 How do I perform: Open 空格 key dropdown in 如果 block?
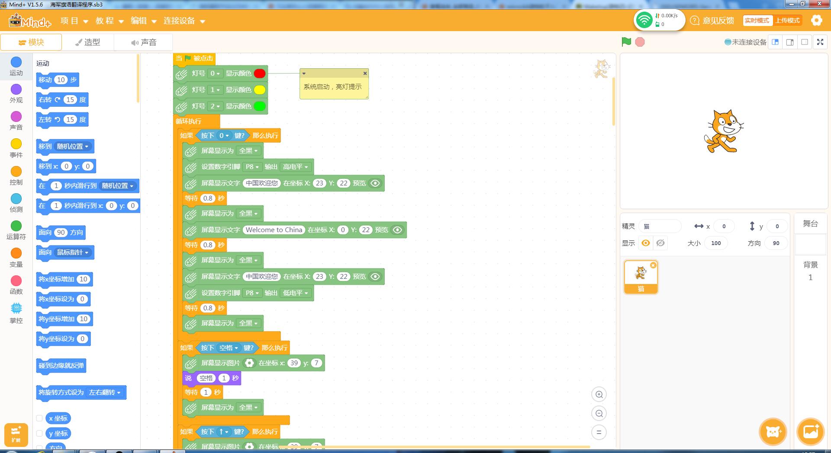pos(229,348)
